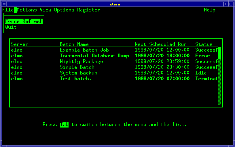This screenshot has width=235, height=147.
Task: Click the Status column header
Action: (x=204, y=44)
